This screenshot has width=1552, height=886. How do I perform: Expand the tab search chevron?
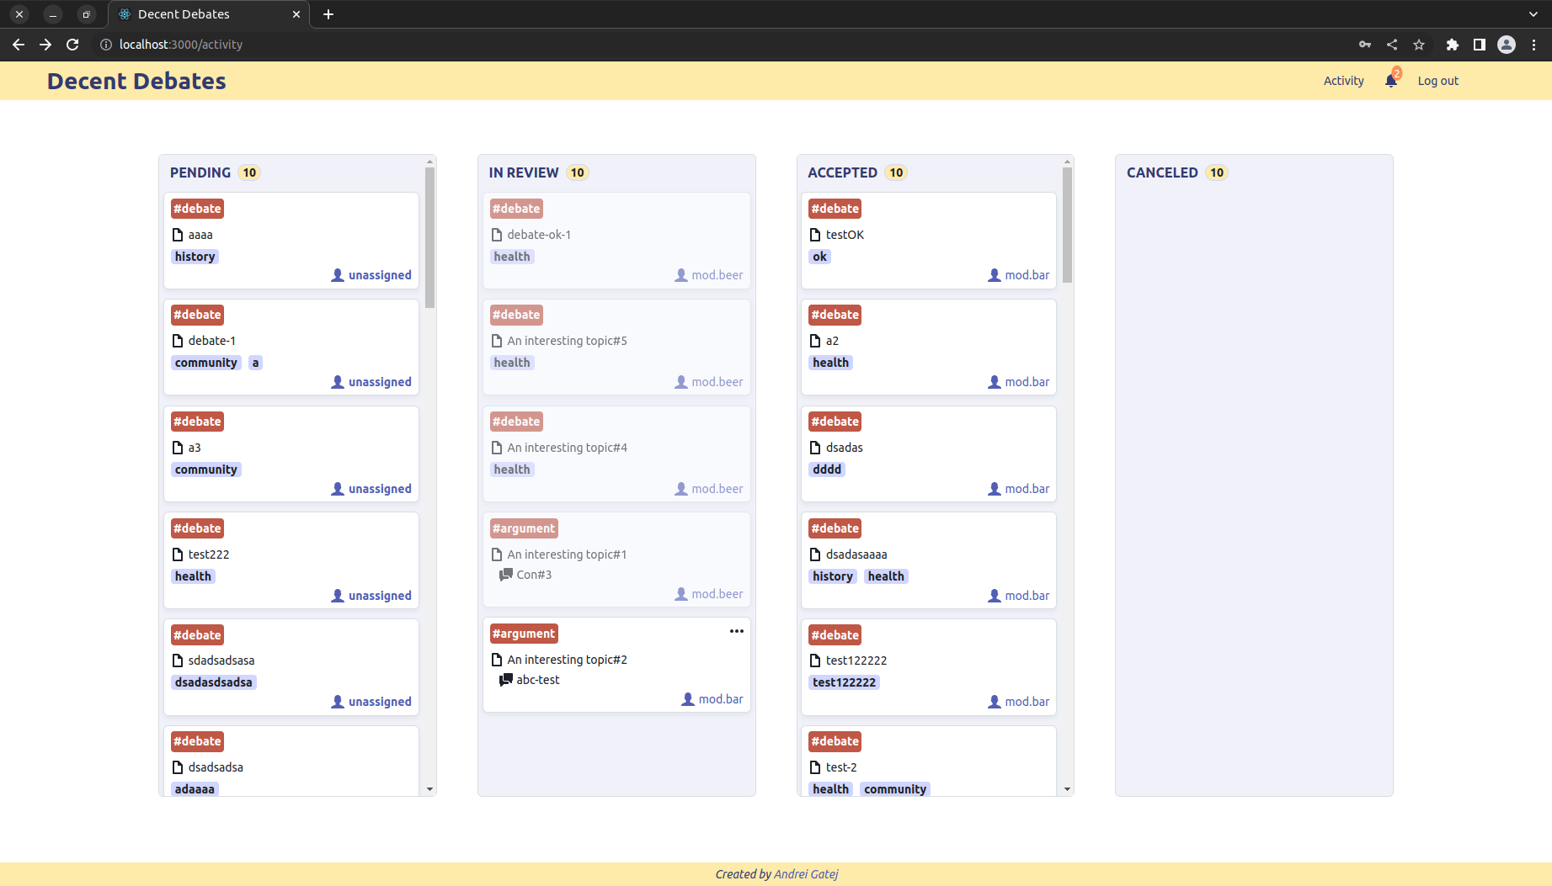click(x=1533, y=14)
